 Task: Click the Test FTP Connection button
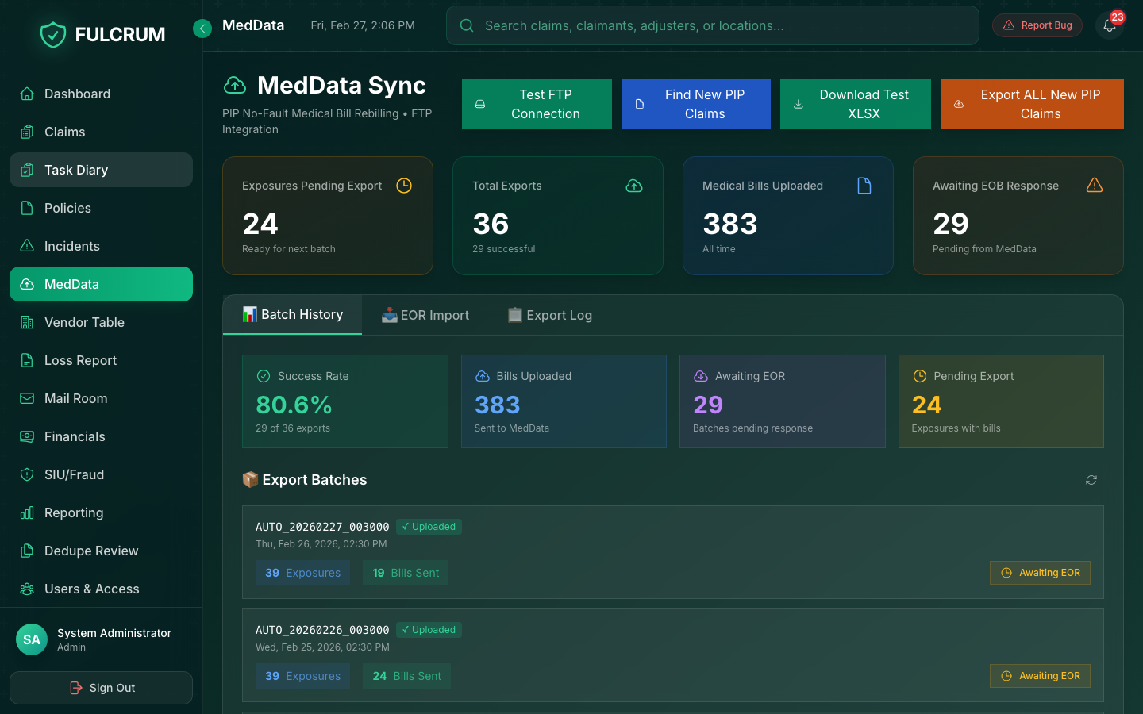(537, 104)
